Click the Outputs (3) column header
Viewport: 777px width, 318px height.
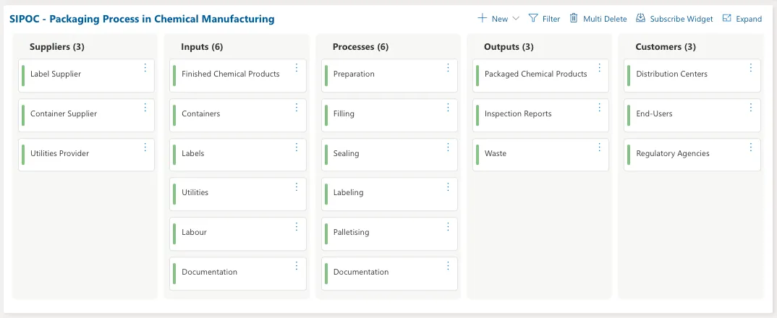click(509, 47)
